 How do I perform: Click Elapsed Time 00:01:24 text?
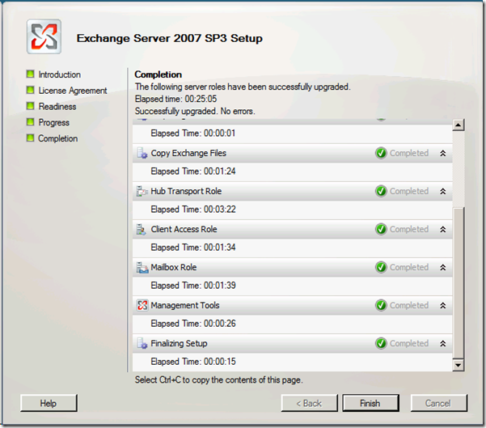pyautogui.click(x=193, y=172)
